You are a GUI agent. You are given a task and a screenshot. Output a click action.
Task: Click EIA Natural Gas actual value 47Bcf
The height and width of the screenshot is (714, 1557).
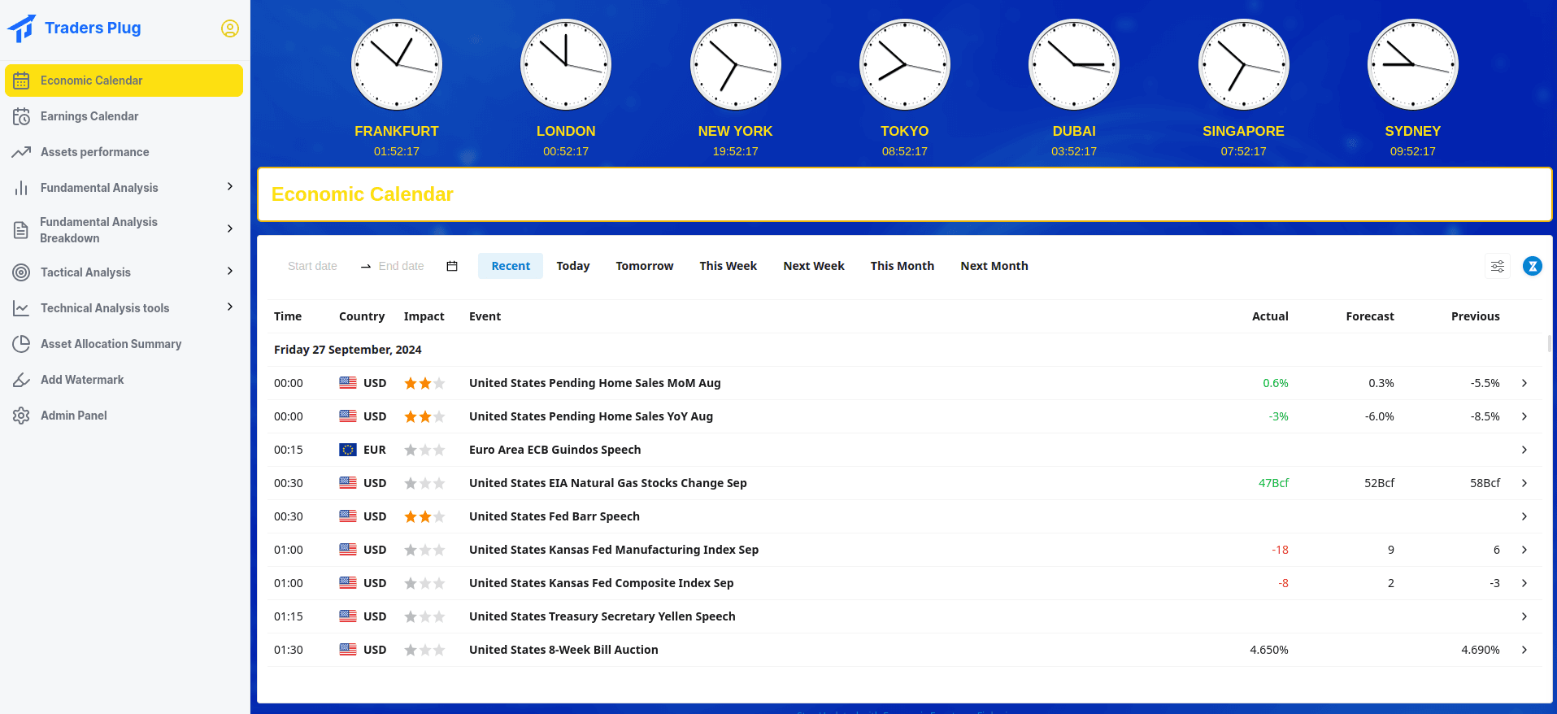[1273, 483]
